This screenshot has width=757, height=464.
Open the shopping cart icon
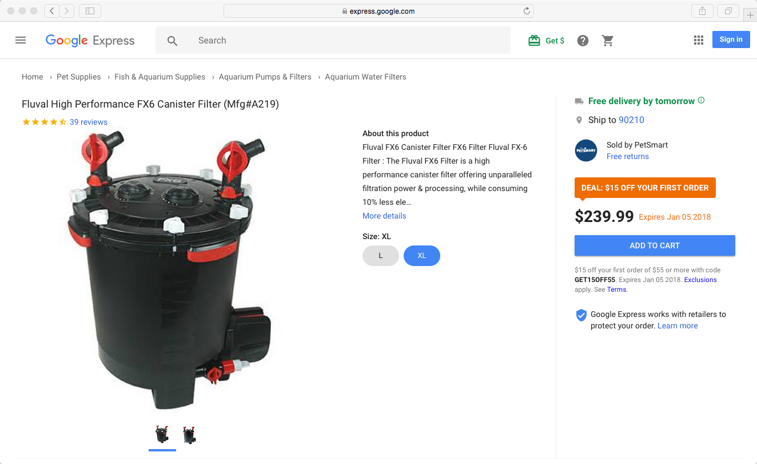608,41
